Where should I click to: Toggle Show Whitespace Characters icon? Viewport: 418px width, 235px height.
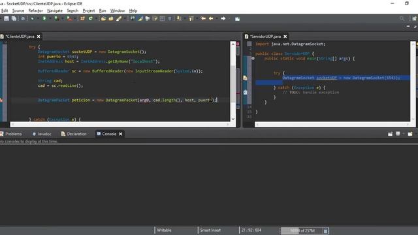[170, 19]
